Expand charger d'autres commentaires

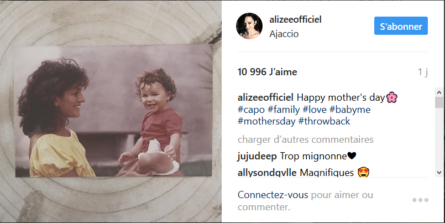pyautogui.click(x=305, y=139)
